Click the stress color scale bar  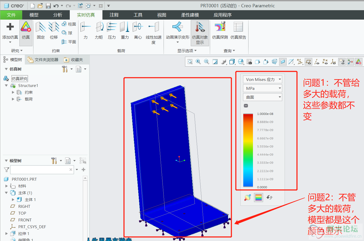248,150
